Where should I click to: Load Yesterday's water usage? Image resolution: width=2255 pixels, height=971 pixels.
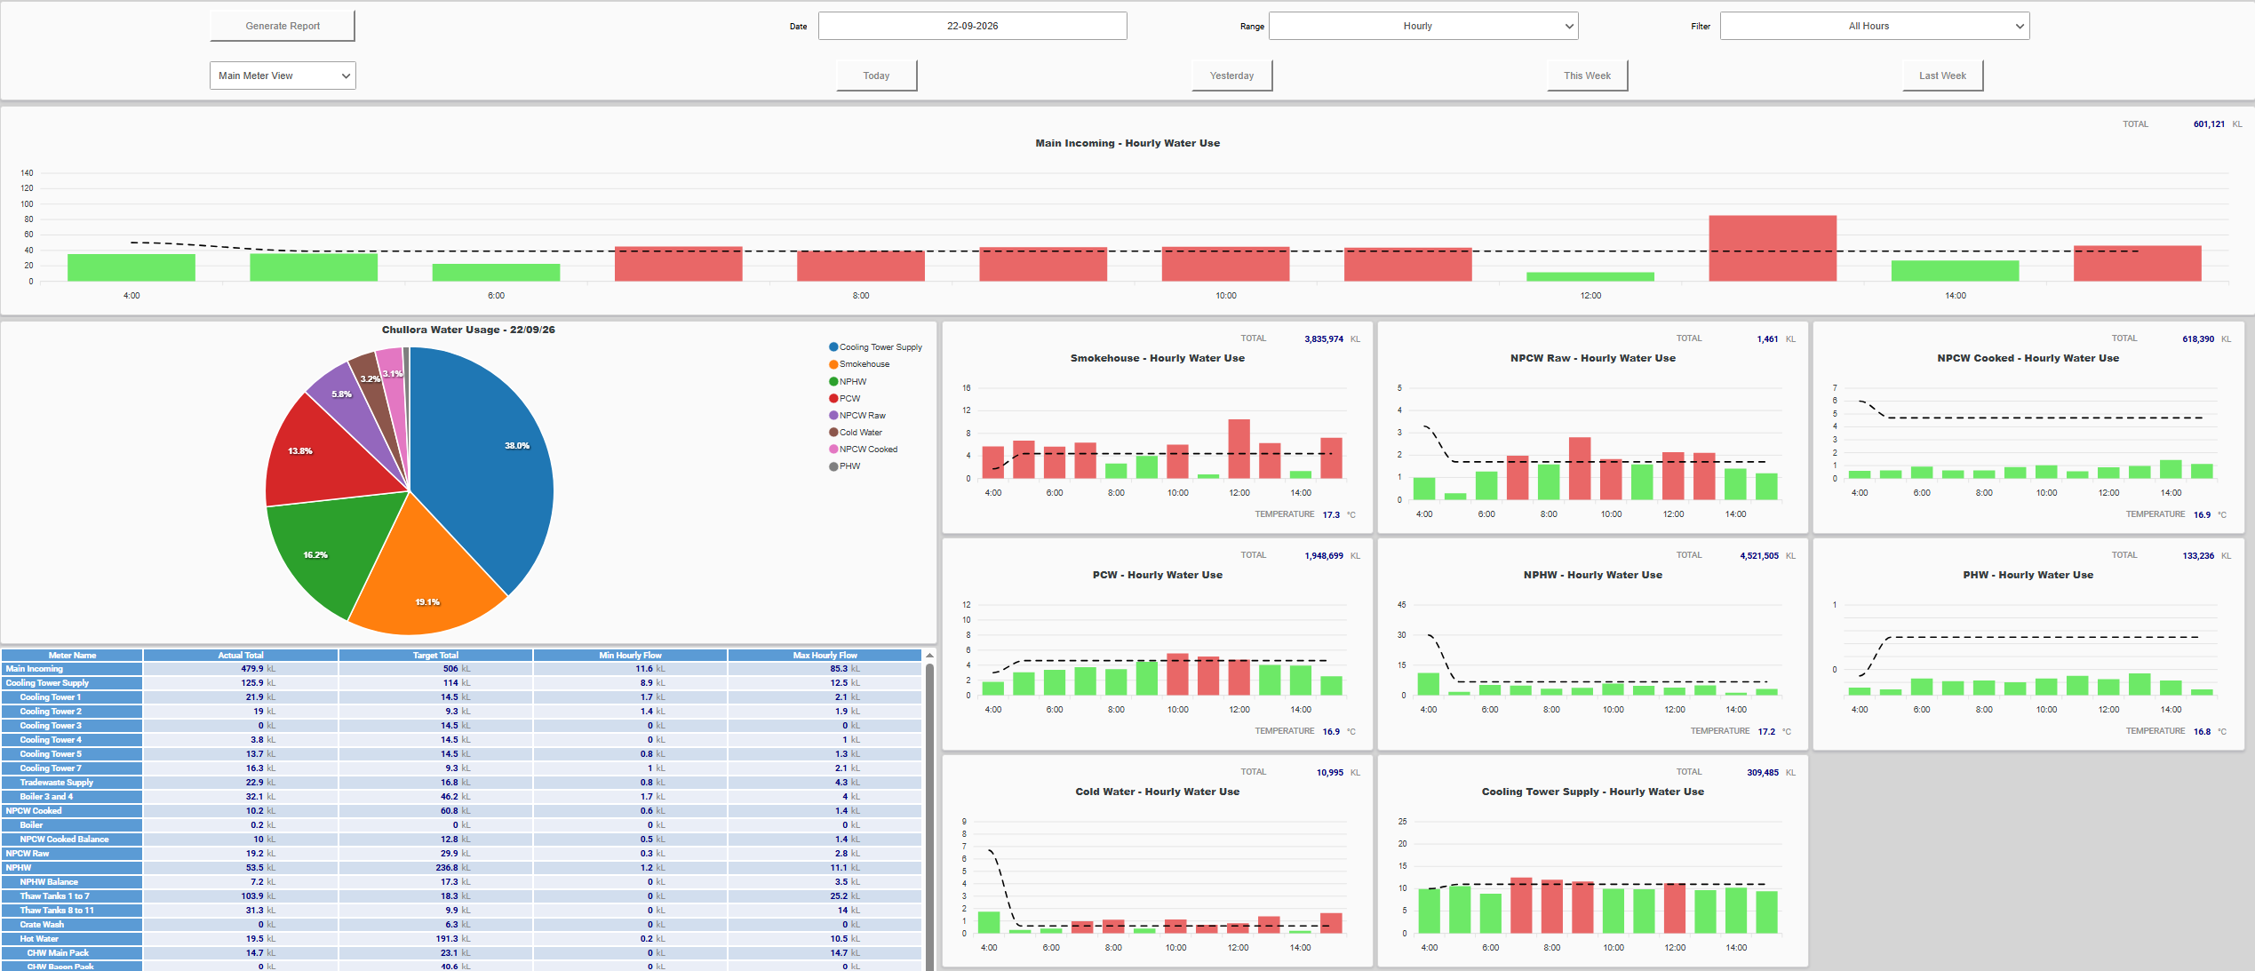coord(1231,76)
